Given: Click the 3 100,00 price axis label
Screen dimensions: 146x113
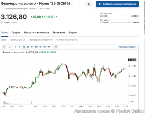Looking at the screenshot, I should [x=132, y=86].
